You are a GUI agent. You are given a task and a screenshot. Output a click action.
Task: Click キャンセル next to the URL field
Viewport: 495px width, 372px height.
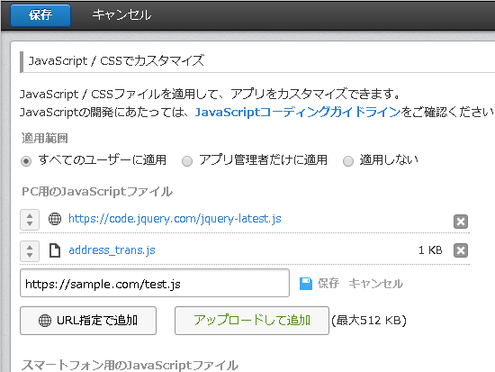click(x=375, y=284)
